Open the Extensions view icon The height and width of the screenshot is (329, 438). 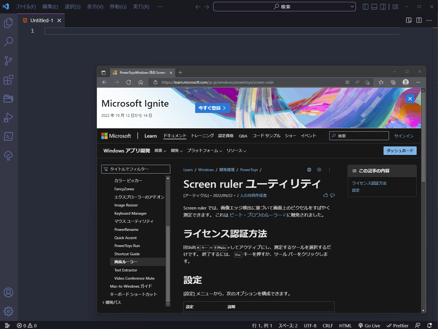coord(8,80)
